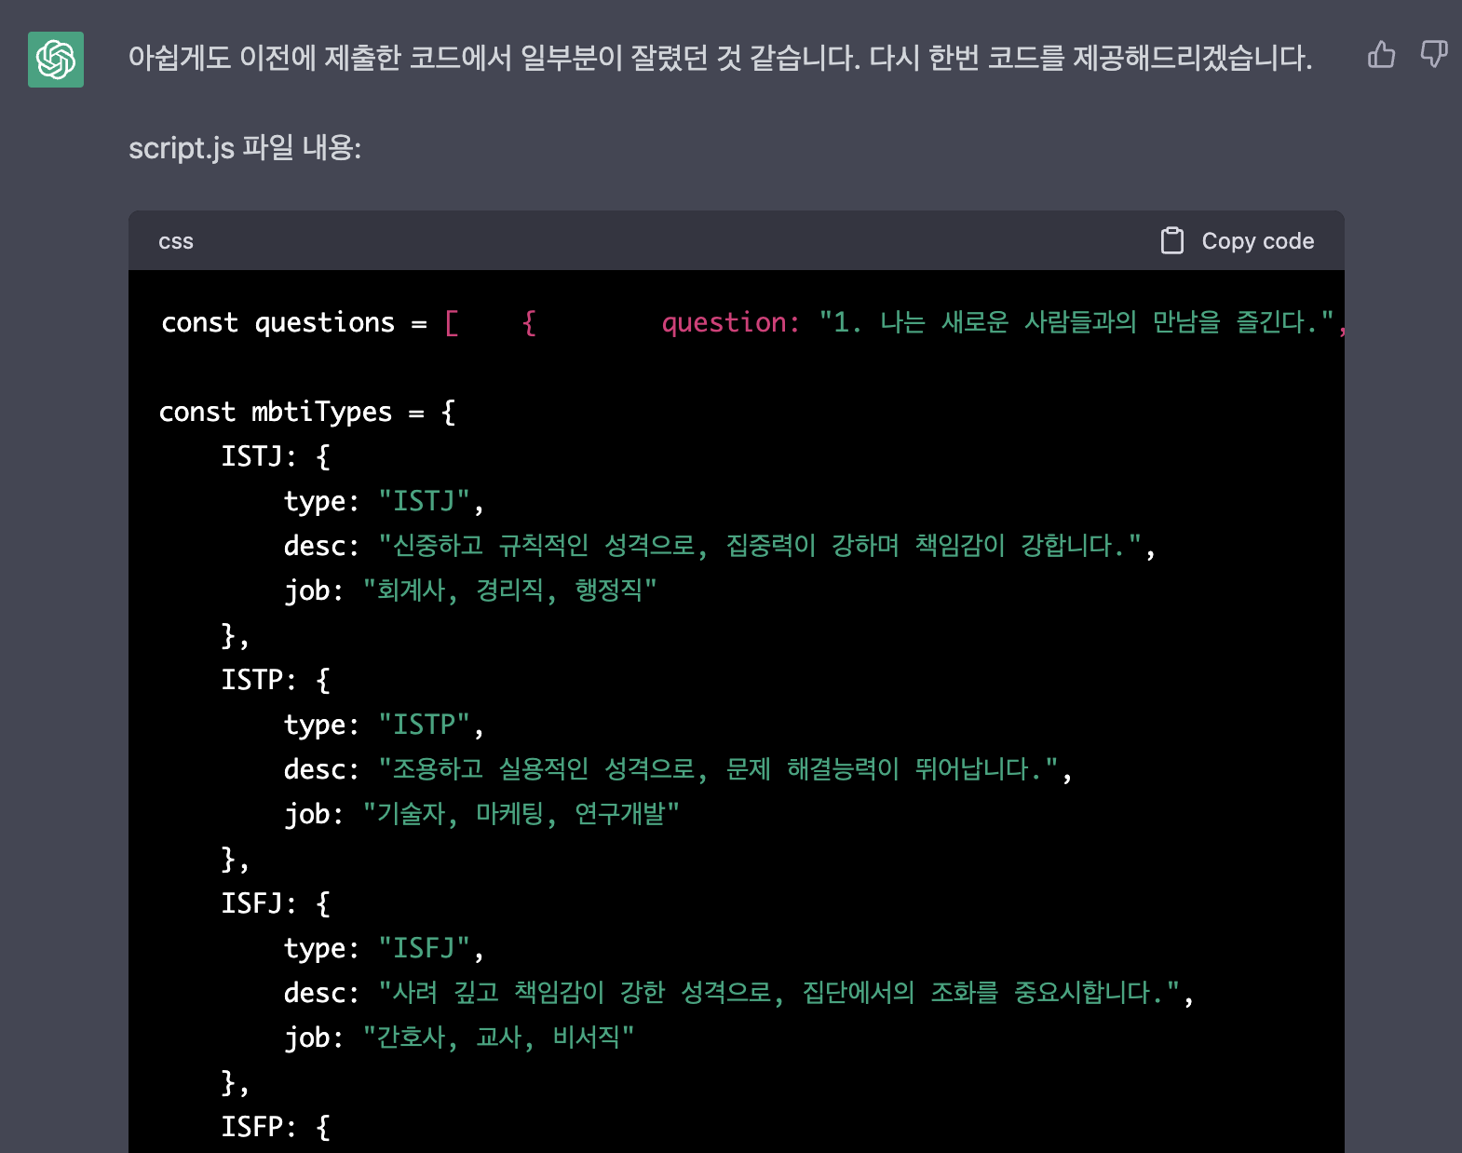Click the 'ISTP: {' code line

coord(276,680)
